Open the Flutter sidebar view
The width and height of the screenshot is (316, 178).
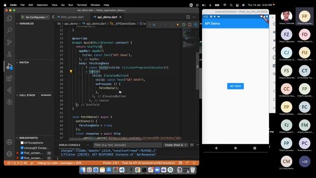[x=9, y=90]
